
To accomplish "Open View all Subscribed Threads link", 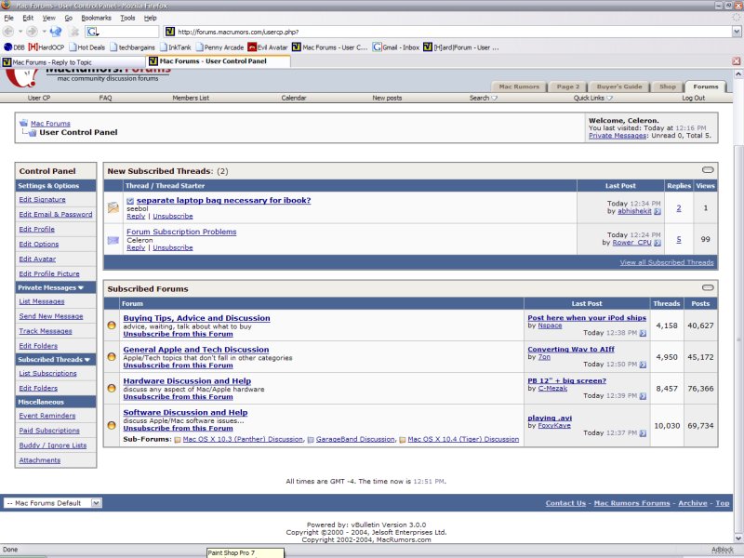I will pyautogui.click(x=667, y=262).
